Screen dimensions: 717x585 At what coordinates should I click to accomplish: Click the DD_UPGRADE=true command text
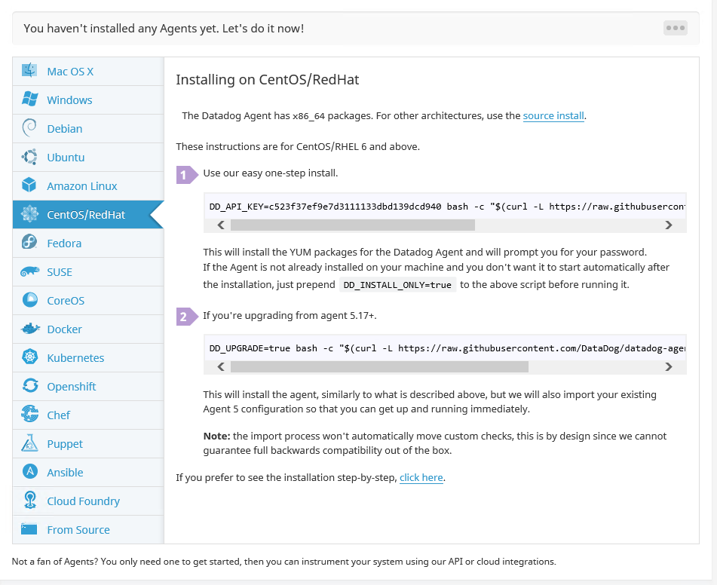447,348
